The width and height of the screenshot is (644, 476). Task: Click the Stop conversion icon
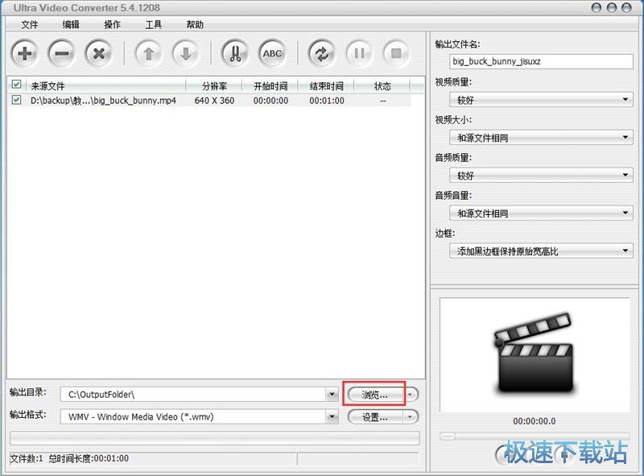point(396,53)
